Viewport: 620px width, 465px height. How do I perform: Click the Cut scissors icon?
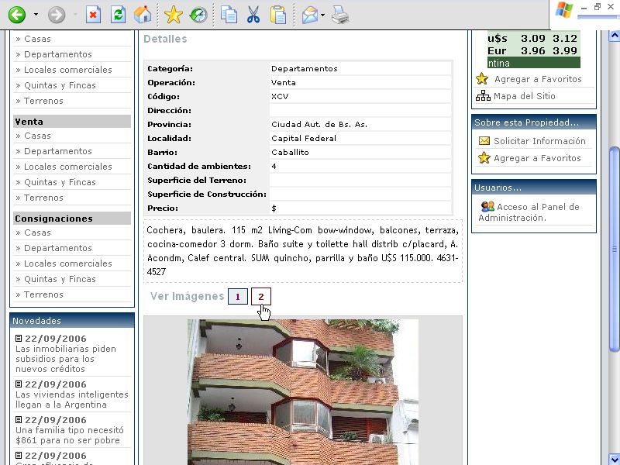tap(253, 15)
